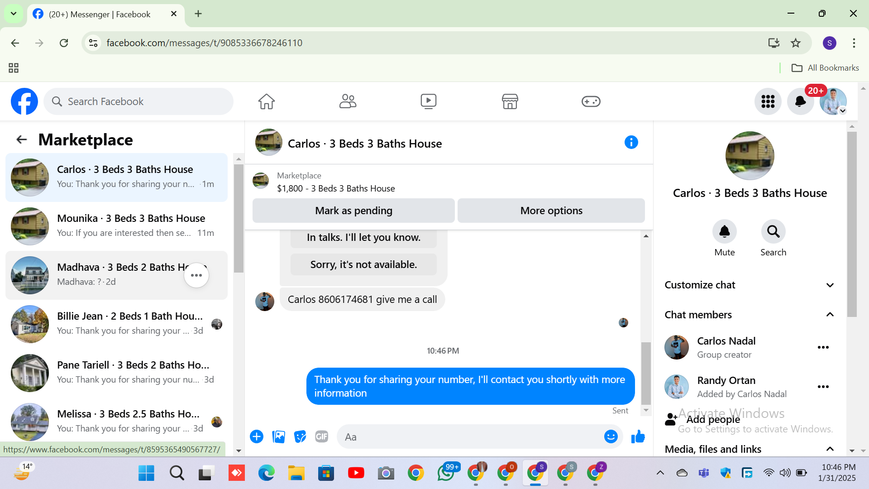Open WhatsApp from the taskbar
Screen dimensions: 869x489
pyautogui.click(x=446, y=473)
